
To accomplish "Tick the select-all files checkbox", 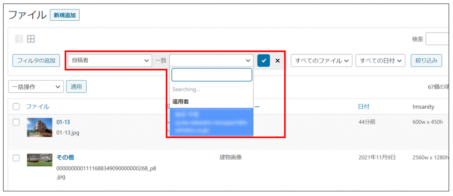I will [16, 106].
